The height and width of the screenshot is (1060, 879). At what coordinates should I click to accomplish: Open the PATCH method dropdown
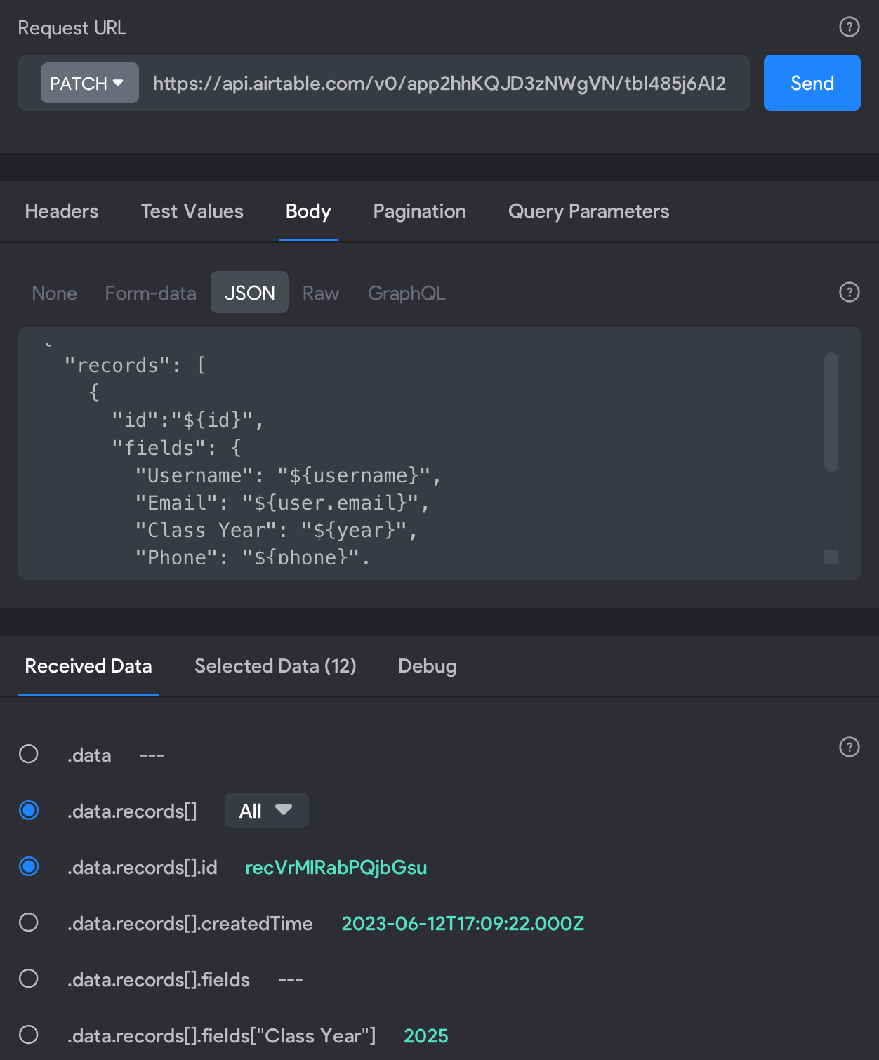tap(90, 83)
